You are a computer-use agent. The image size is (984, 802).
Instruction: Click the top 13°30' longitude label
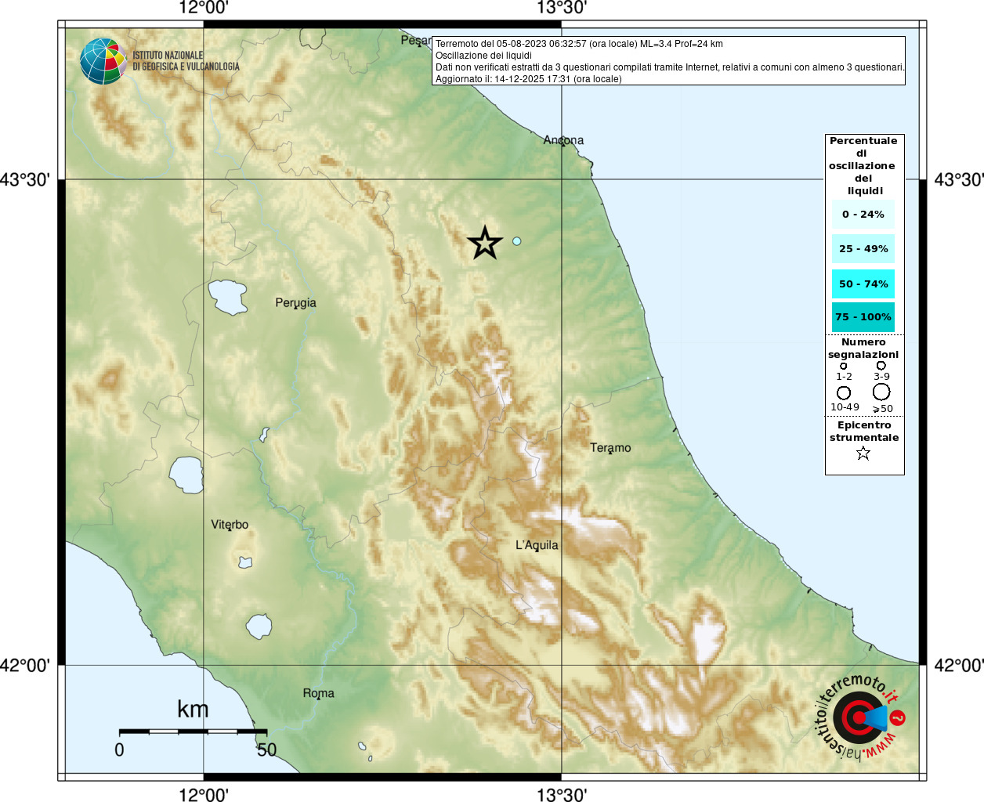point(562,8)
